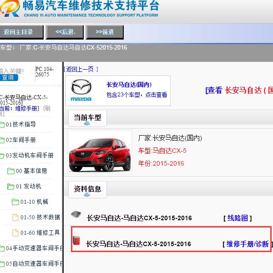
Task: Click the 厂家:长安马自达(国内) text
Action: pyautogui.click(x=170, y=138)
